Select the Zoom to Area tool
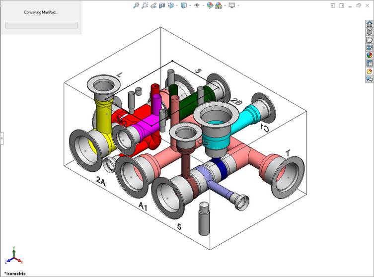Image resolution: width=374 pixels, height=277 pixels. [x=145, y=5]
